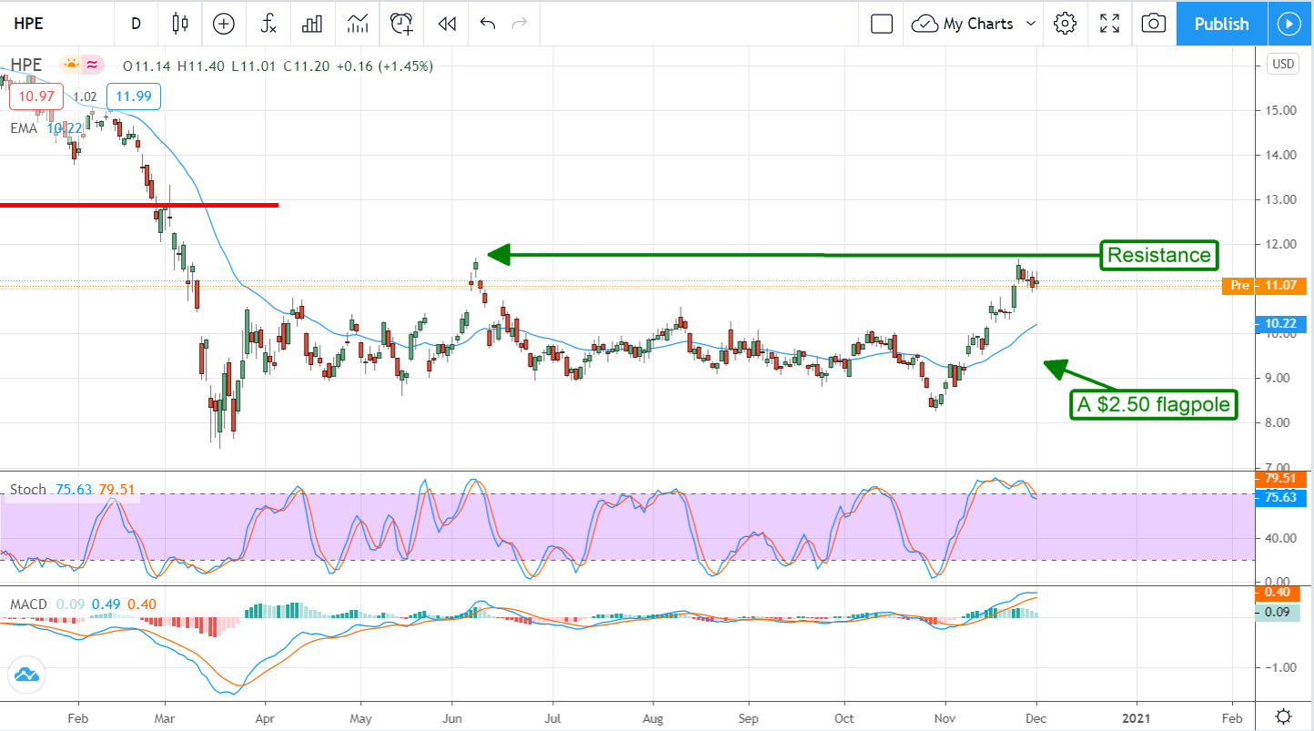1314x731 pixels.
Task: Click the blue Publish button
Action: tap(1221, 24)
